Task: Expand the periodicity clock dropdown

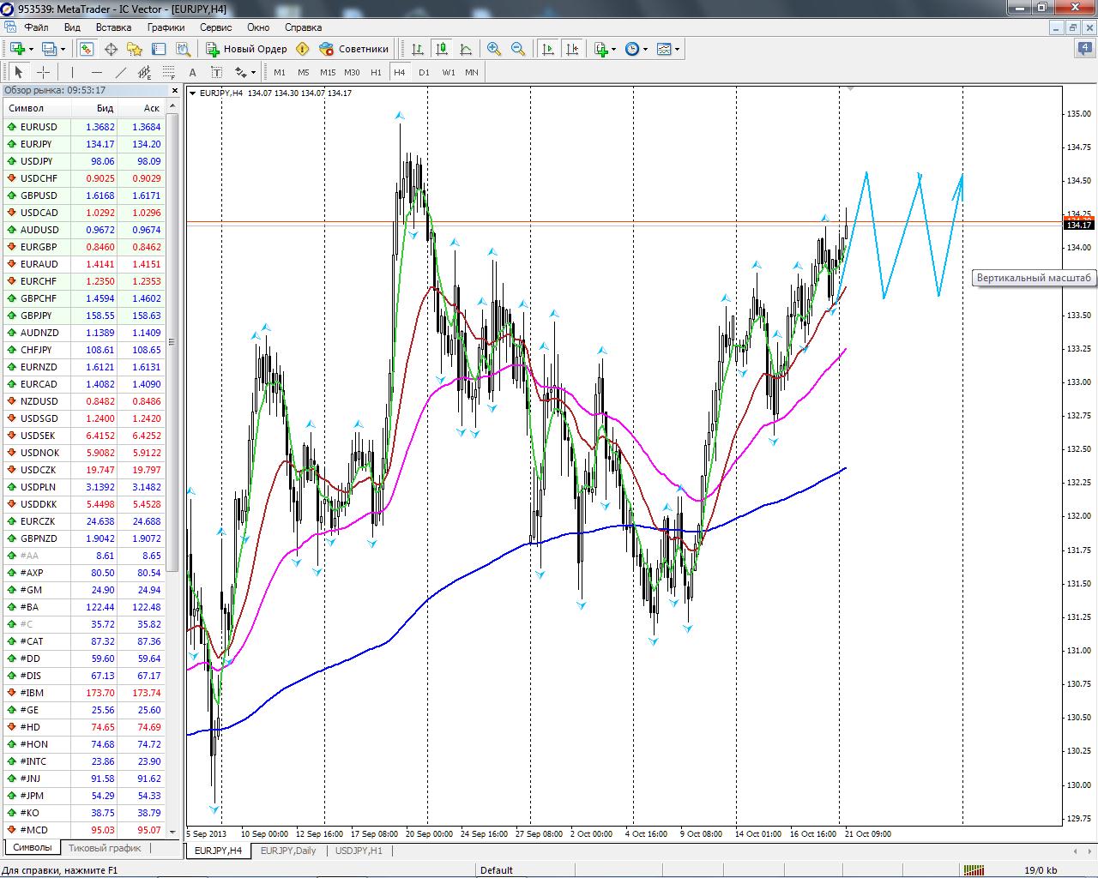Action: click(x=645, y=49)
